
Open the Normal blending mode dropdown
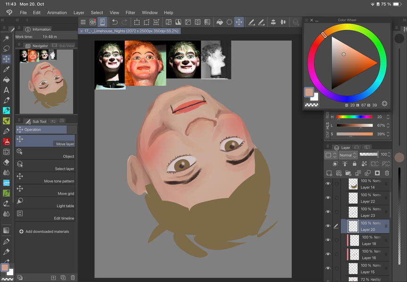click(347, 155)
